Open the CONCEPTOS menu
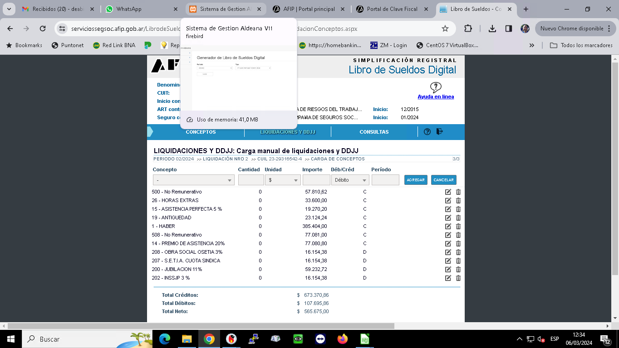Viewport: 619px width, 348px height. click(x=201, y=132)
